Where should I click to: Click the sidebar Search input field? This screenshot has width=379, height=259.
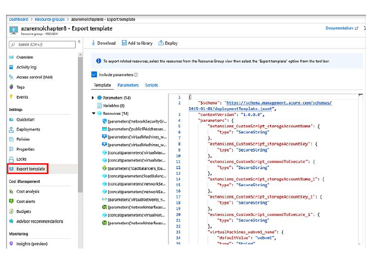[x=42, y=44]
